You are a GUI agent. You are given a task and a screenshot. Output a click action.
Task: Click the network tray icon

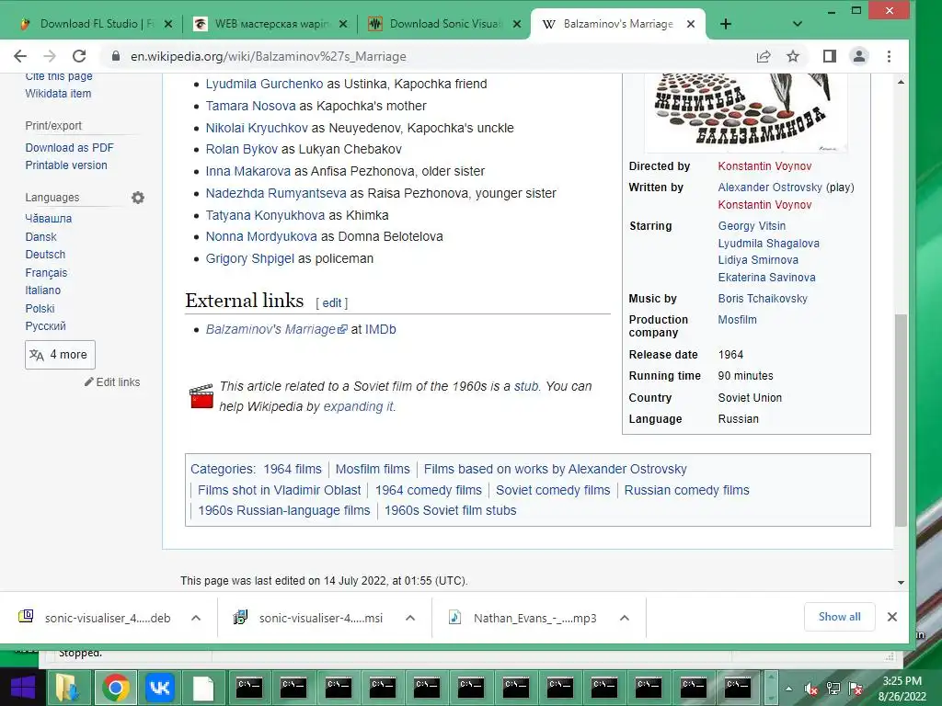tap(833, 689)
